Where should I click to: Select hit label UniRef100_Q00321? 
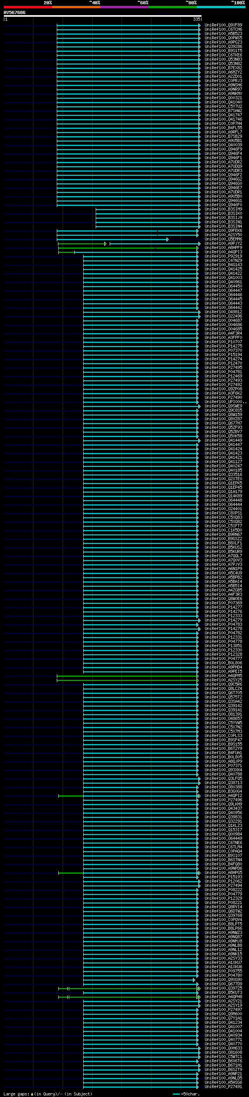point(223,98)
